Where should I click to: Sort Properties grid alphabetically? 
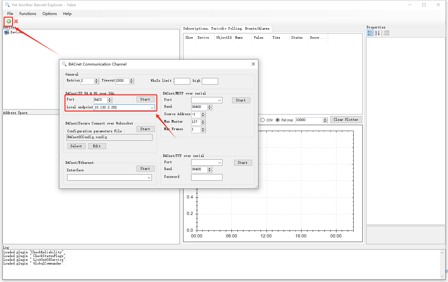coord(377,33)
